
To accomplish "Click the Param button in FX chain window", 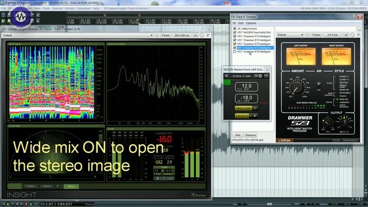I will [316, 34].
